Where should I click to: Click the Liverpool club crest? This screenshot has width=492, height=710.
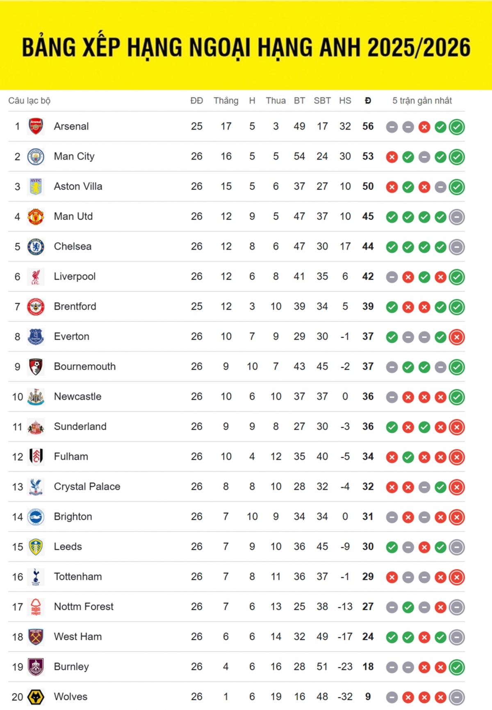(36, 276)
